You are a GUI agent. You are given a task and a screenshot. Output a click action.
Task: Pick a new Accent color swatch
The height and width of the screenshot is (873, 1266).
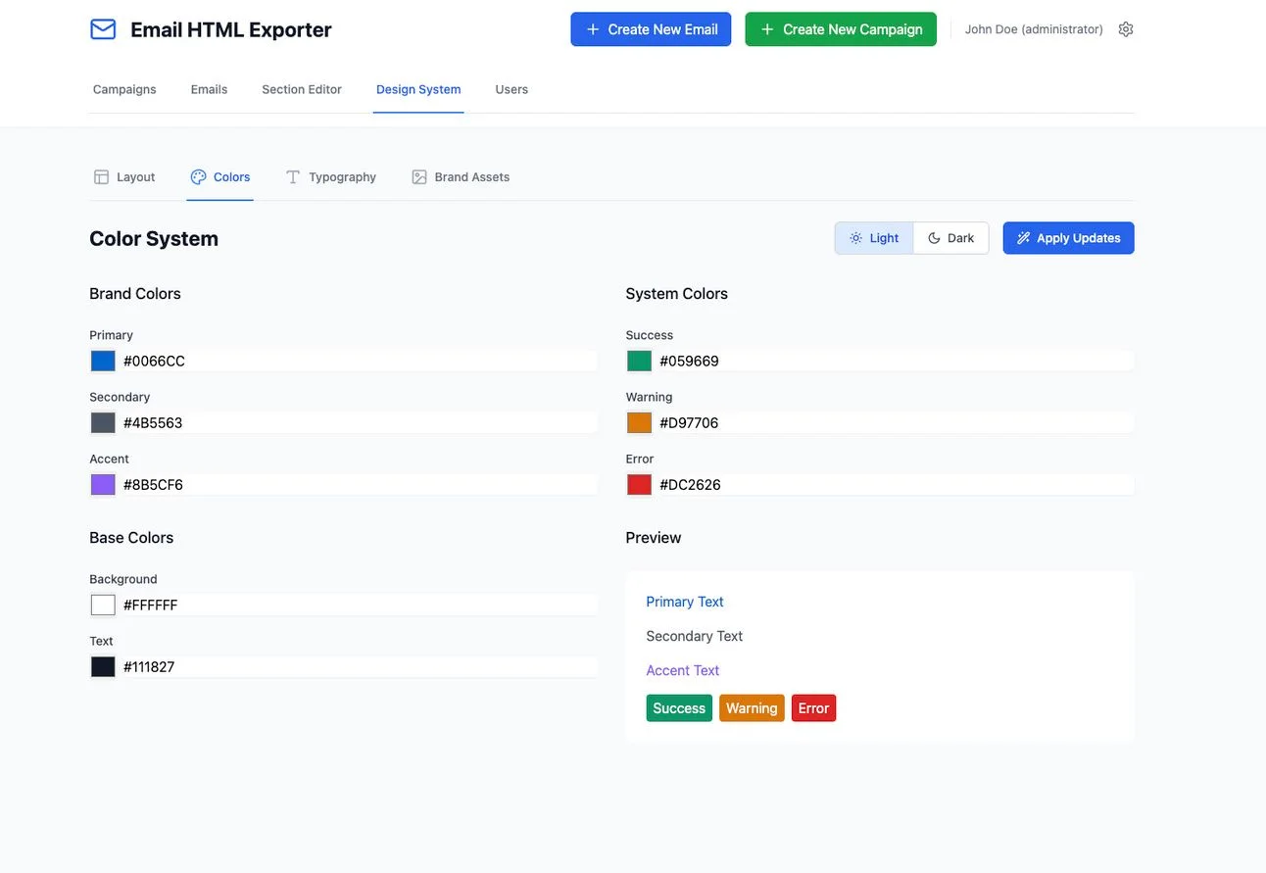pyautogui.click(x=103, y=485)
